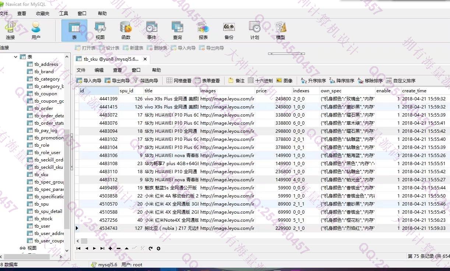Open the 连接 connection tool
Screen dimensions: 450x271
[x=10, y=30]
